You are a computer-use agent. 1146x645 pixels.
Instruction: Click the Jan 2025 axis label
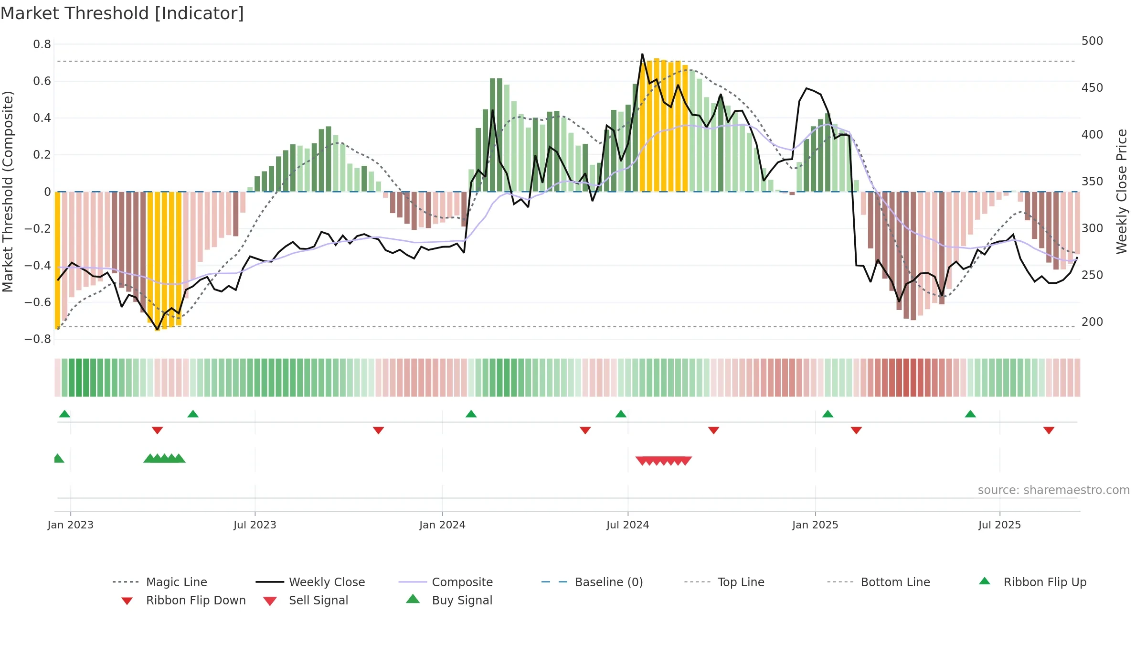816,525
